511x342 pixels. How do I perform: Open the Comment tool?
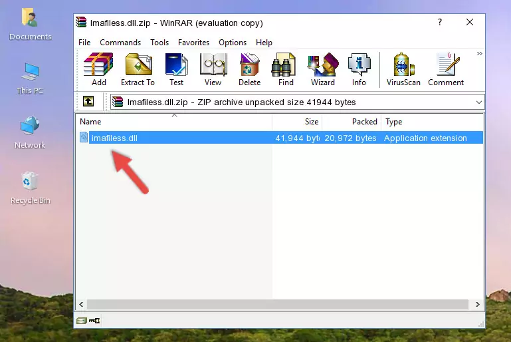tap(446, 69)
